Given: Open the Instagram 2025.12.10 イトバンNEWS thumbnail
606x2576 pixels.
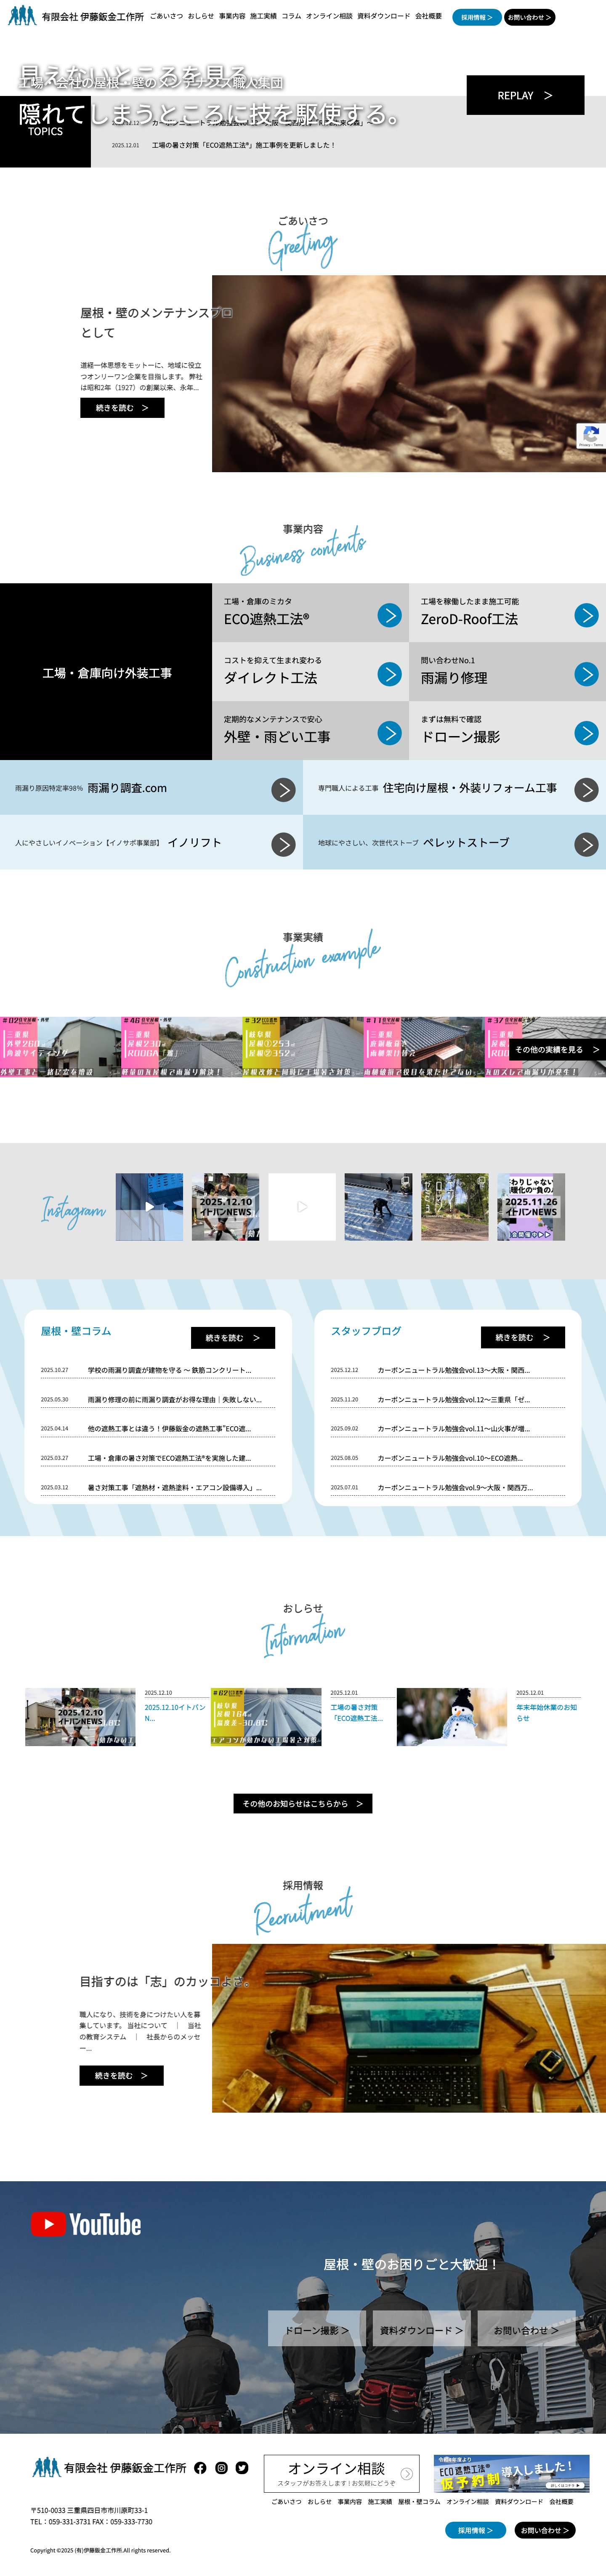Looking at the screenshot, I should (x=225, y=1207).
